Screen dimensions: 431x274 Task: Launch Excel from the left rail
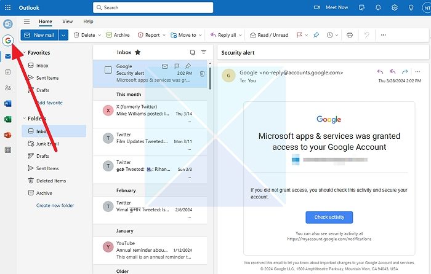[7, 119]
